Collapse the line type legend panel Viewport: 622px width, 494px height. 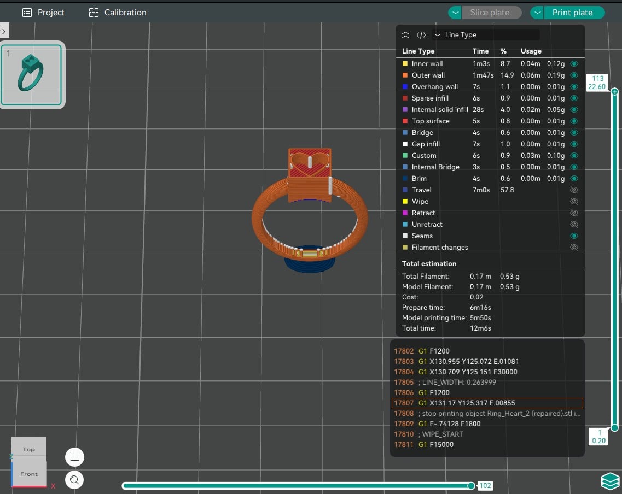pos(405,35)
